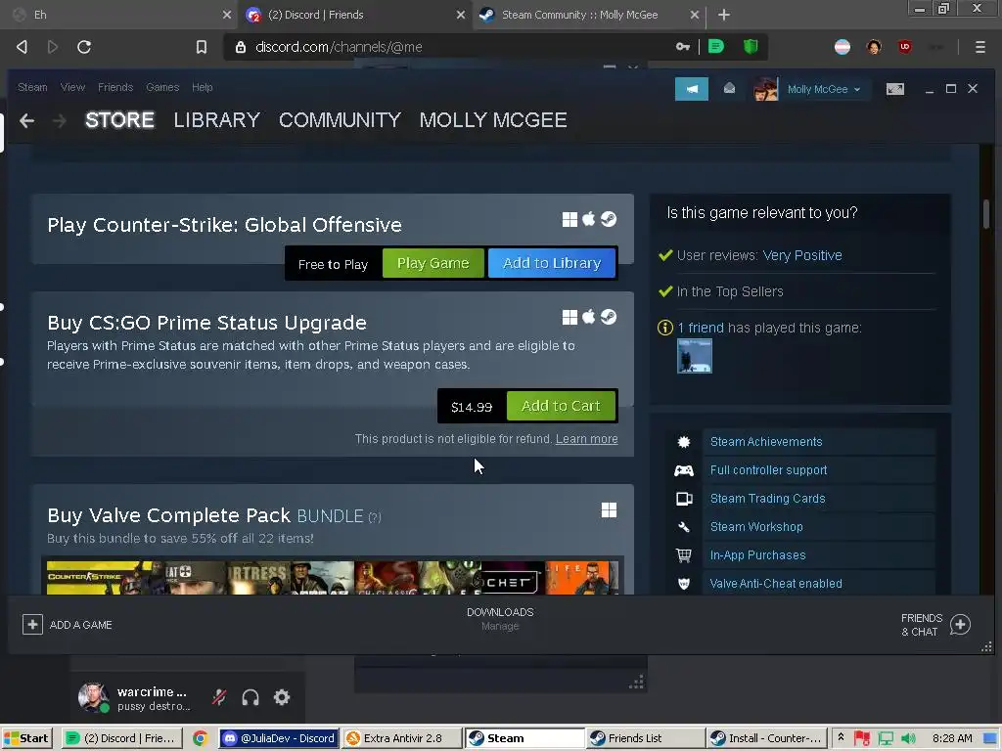Click browser back triangle button
Screen dimensions: 1002x751
coord(22,47)
